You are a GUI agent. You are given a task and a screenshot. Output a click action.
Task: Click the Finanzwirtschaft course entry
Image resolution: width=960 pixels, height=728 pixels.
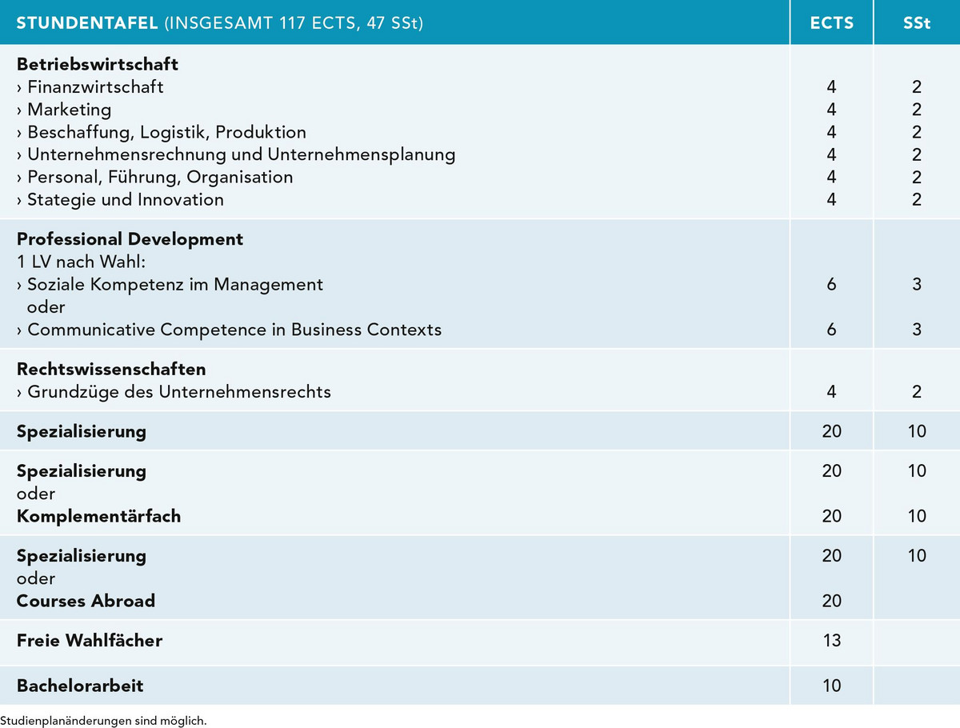[94, 86]
